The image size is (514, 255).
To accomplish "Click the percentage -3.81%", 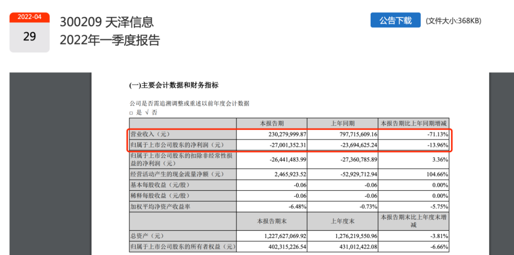I will (438, 236).
